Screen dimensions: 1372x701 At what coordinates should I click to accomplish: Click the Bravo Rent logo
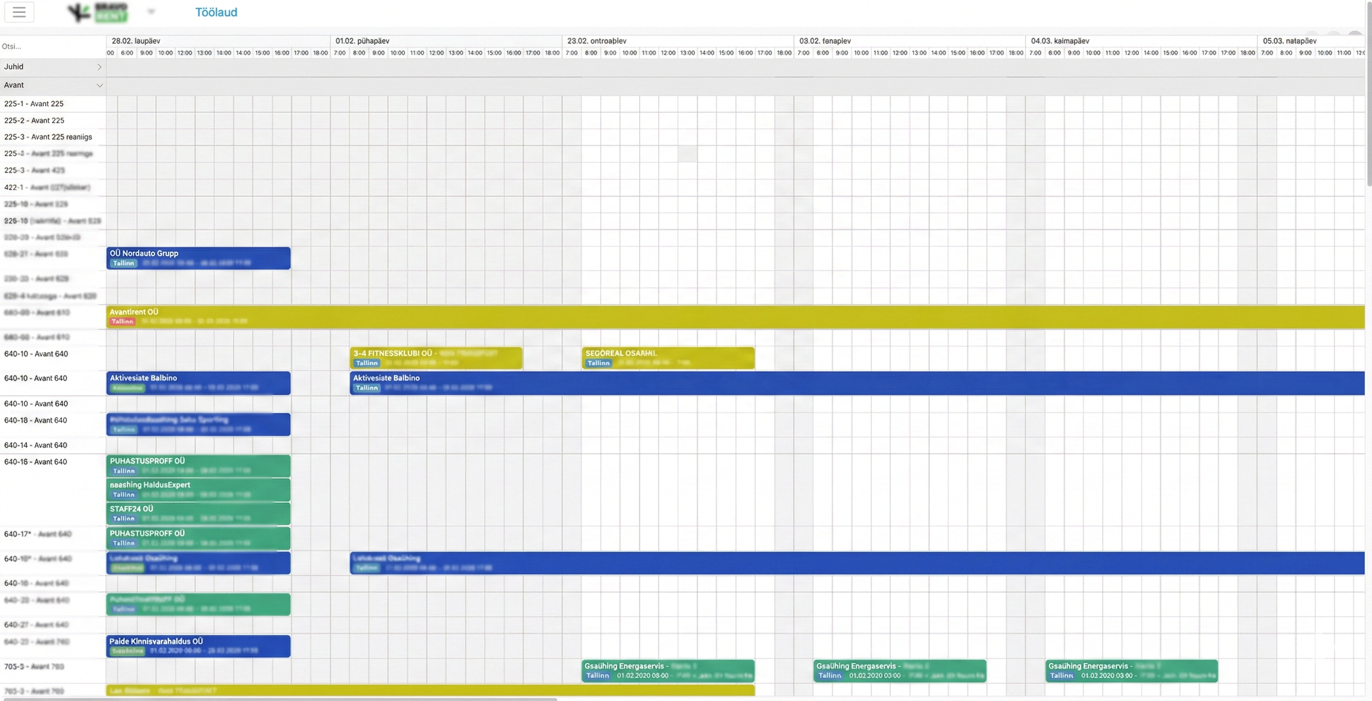click(x=98, y=12)
